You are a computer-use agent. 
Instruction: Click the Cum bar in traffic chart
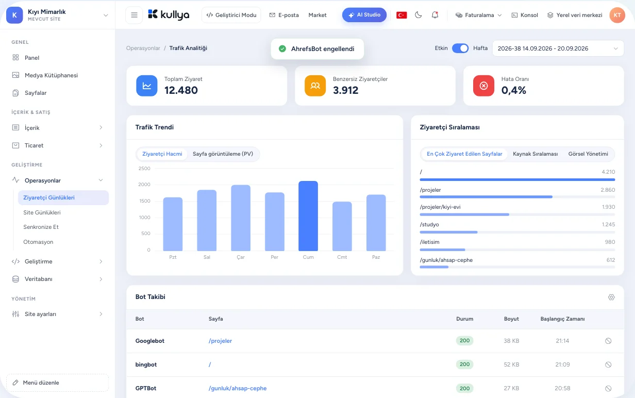308,215
